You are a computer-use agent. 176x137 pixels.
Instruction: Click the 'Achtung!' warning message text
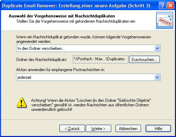[91, 105]
